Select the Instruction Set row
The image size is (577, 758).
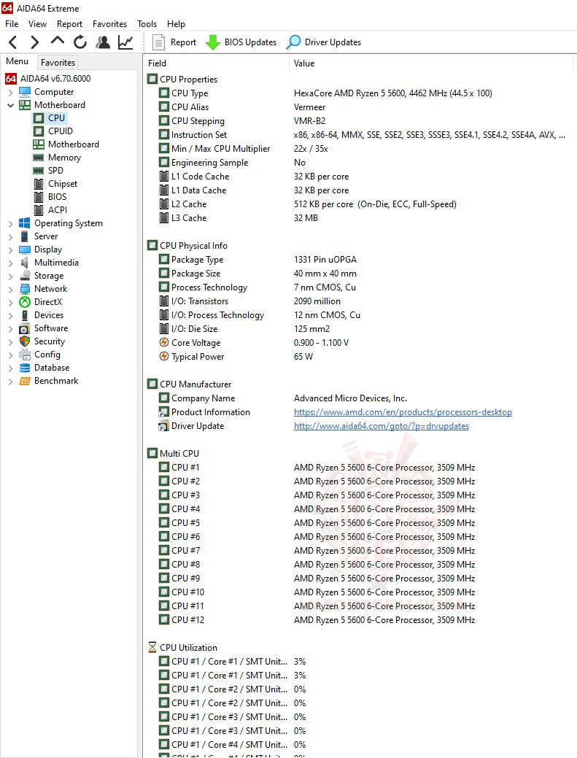360,135
